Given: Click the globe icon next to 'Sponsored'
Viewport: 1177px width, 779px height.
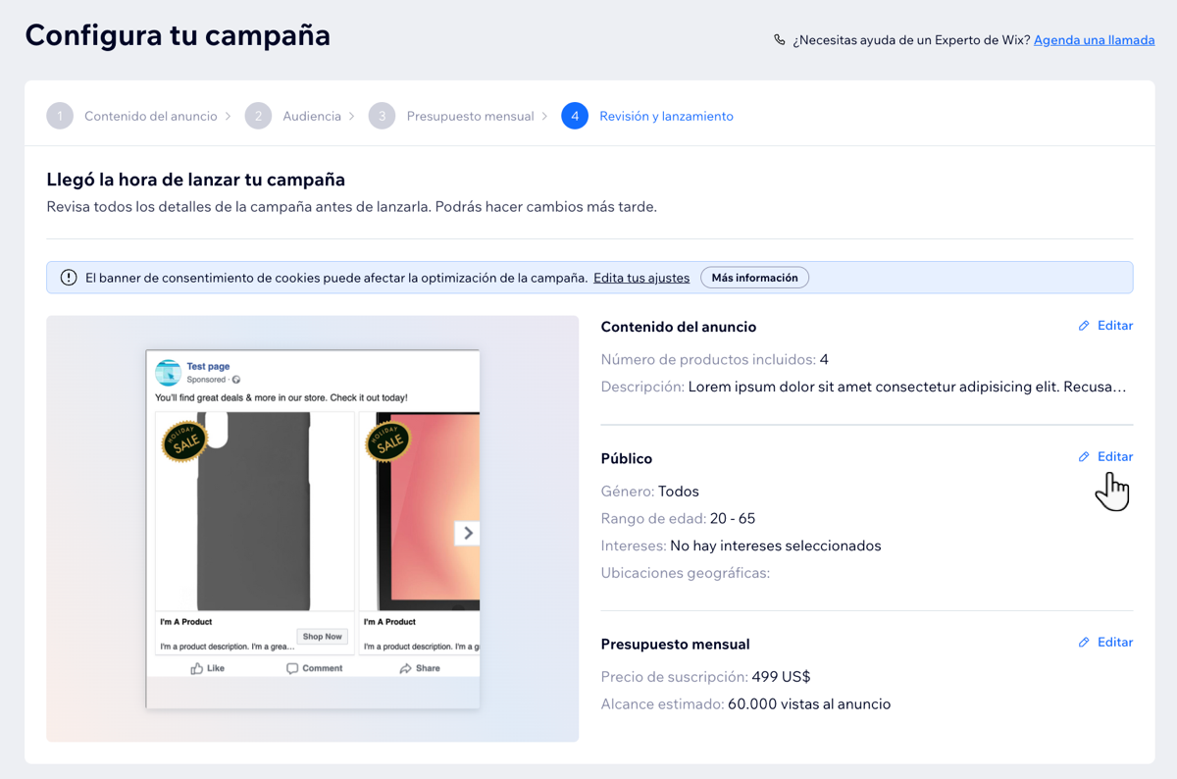Looking at the screenshot, I should coord(236,380).
